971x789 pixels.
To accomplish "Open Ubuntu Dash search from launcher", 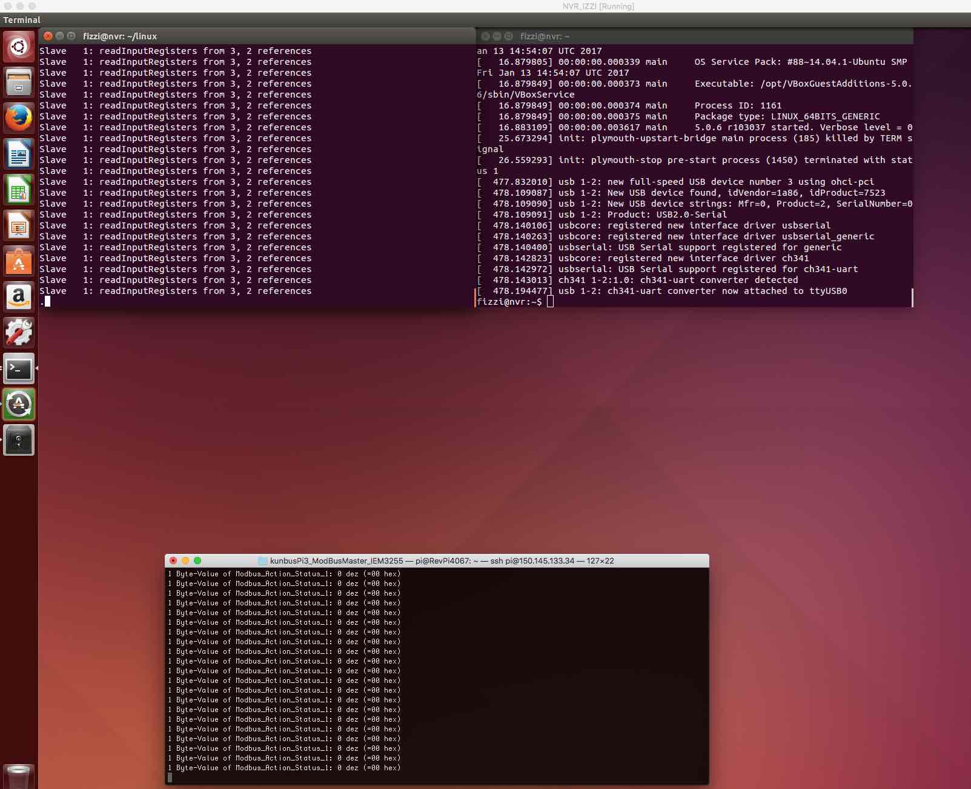I will coord(19,47).
